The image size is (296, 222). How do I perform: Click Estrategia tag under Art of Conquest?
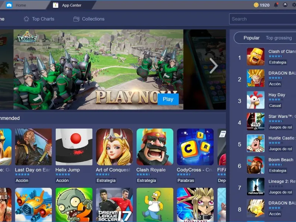[106, 181]
